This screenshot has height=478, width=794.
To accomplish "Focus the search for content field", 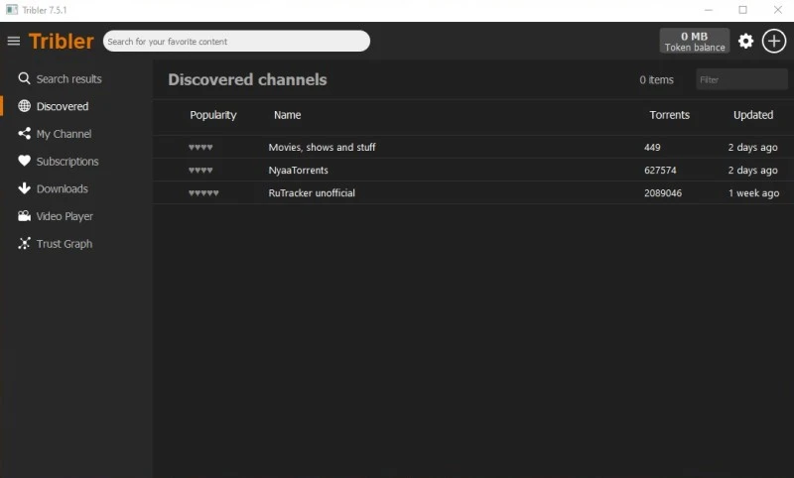I will pyautogui.click(x=236, y=42).
